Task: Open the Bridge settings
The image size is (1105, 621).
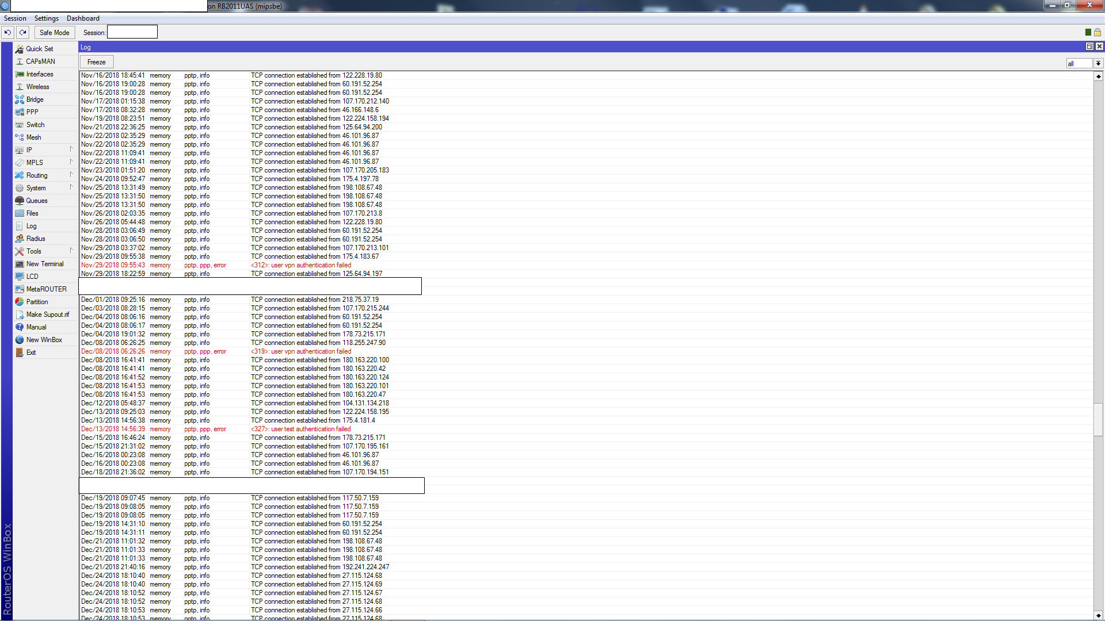Action: point(35,99)
